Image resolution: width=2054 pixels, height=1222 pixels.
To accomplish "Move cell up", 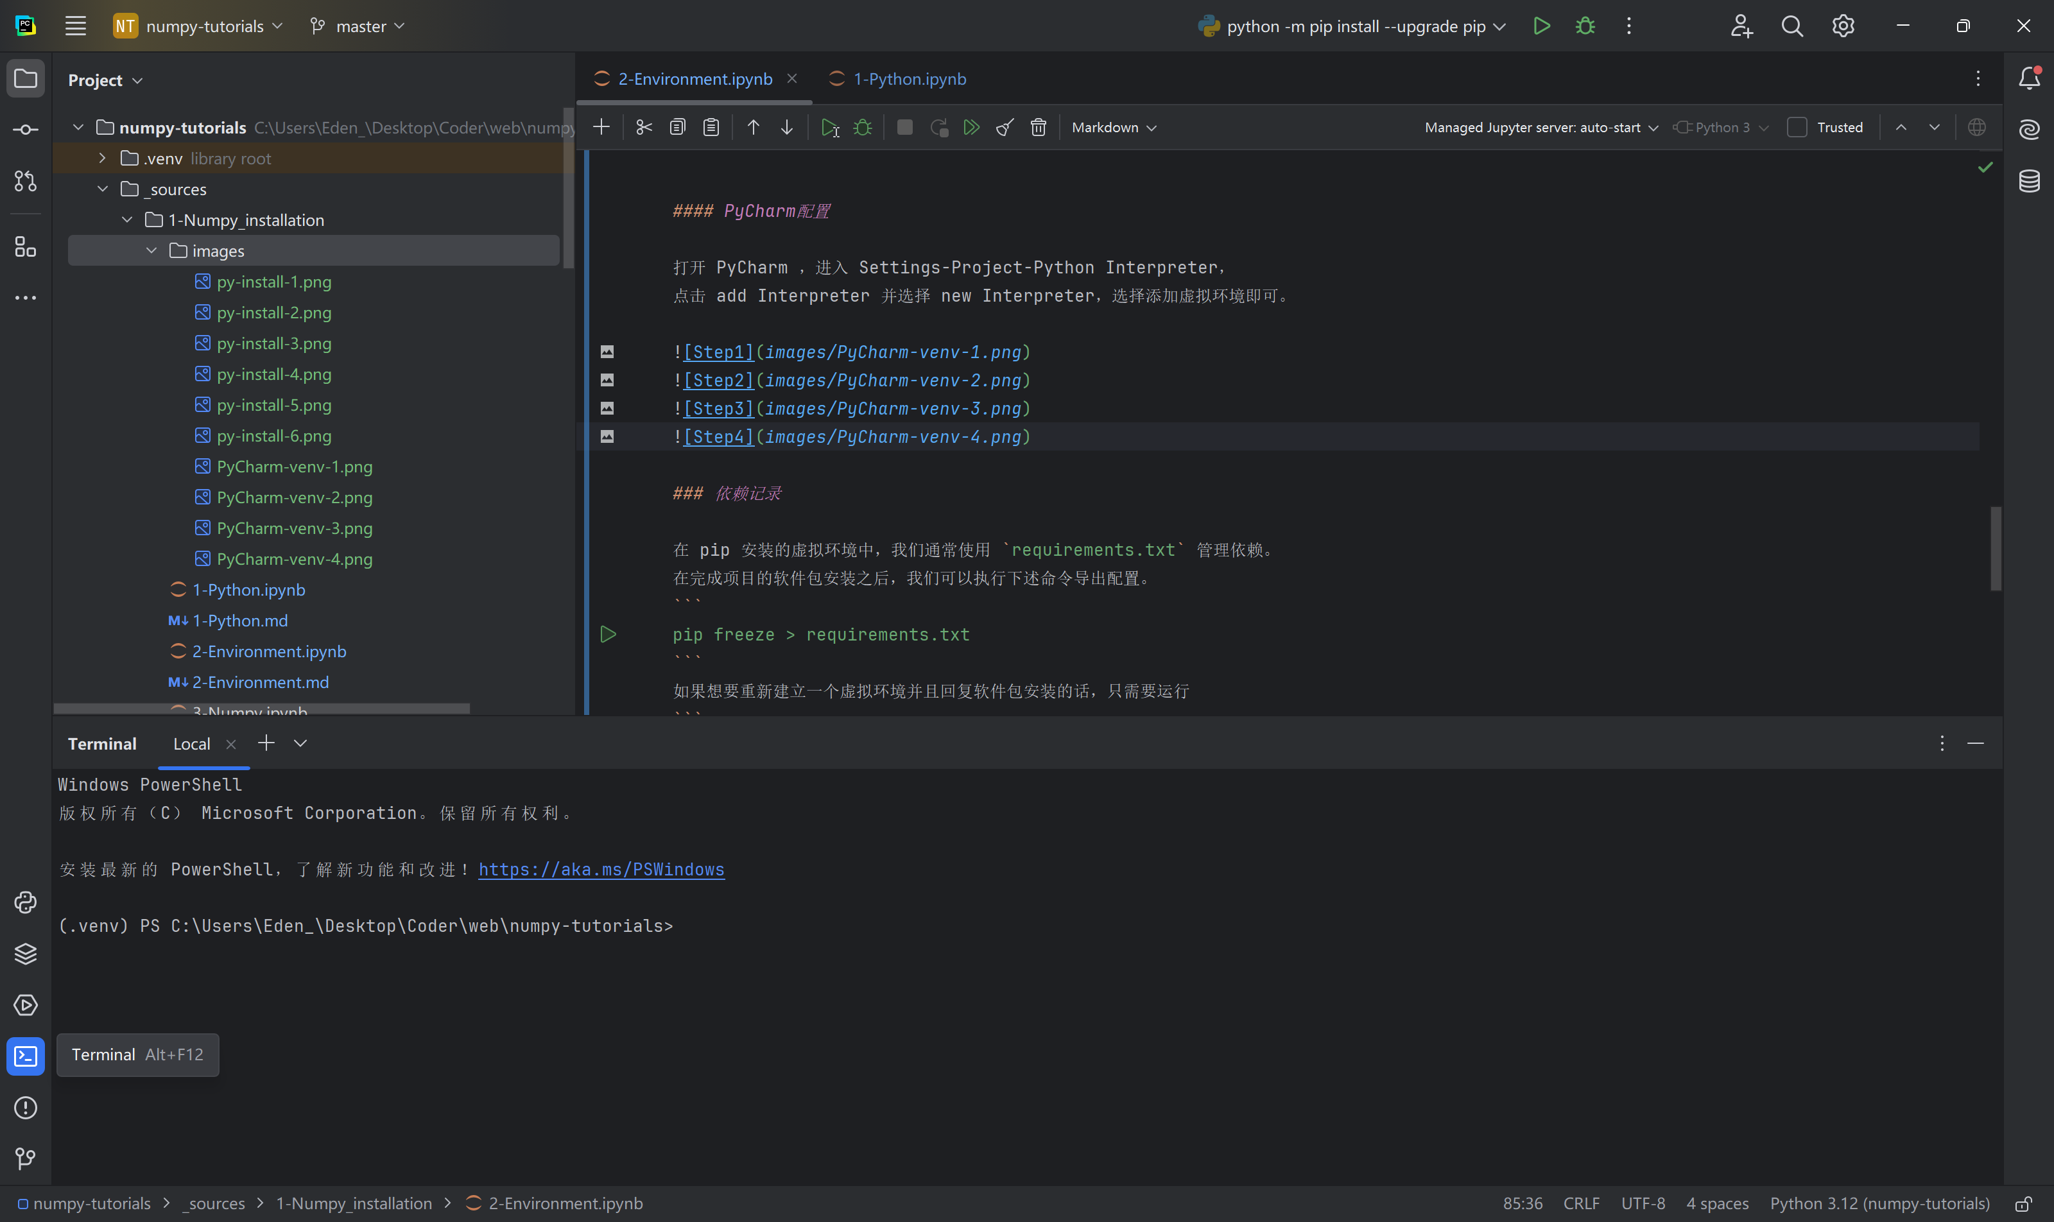I will [753, 127].
